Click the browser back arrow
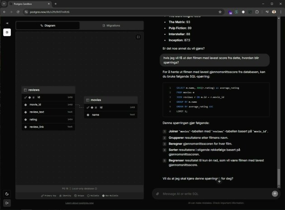 coord(5,12)
